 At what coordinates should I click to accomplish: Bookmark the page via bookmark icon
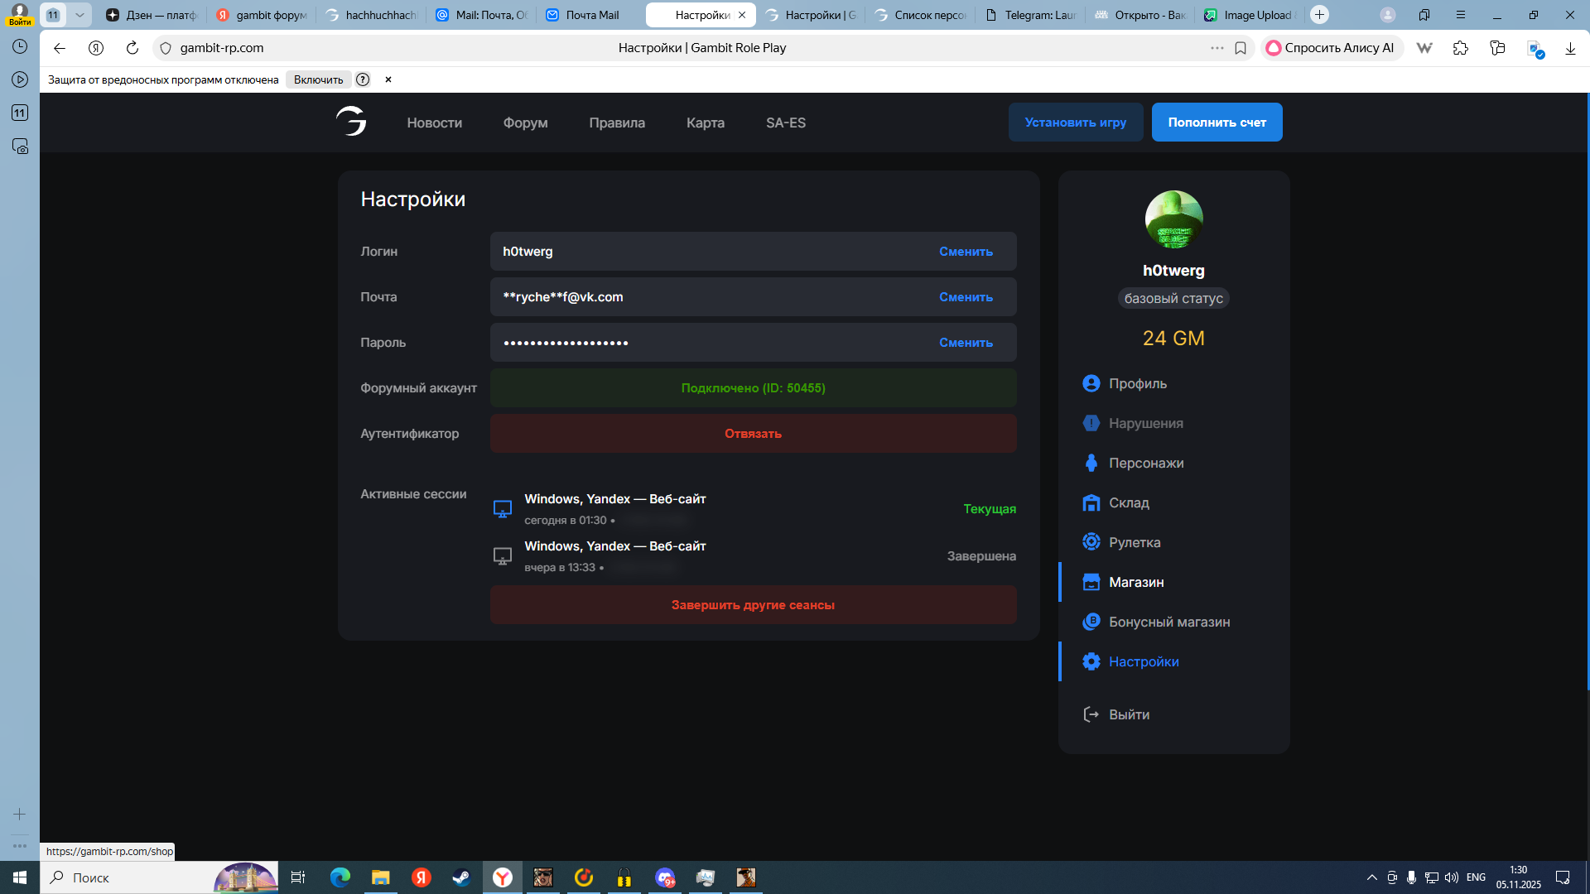point(1241,48)
